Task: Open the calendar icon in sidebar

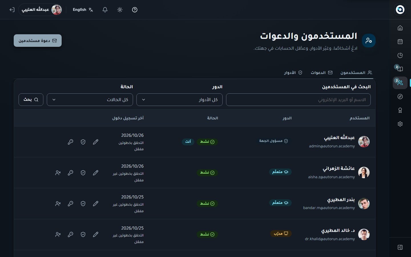Action: pos(400,41)
